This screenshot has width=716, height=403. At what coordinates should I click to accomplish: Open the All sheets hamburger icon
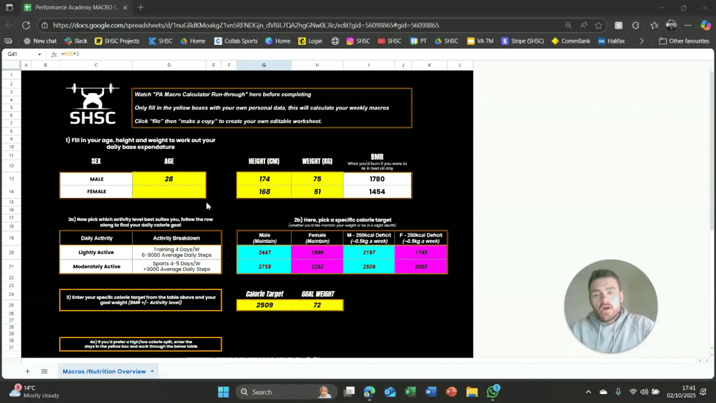click(44, 372)
